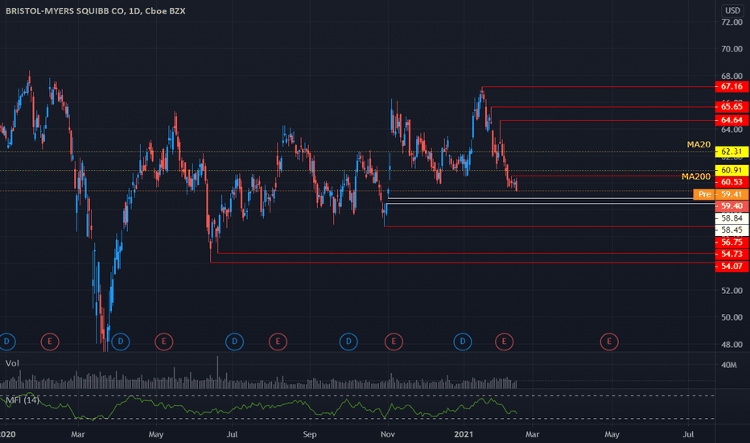Image resolution: width=750 pixels, height=443 pixels.
Task: Select the dividend marker near Jul 2020
Action: click(x=234, y=342)
